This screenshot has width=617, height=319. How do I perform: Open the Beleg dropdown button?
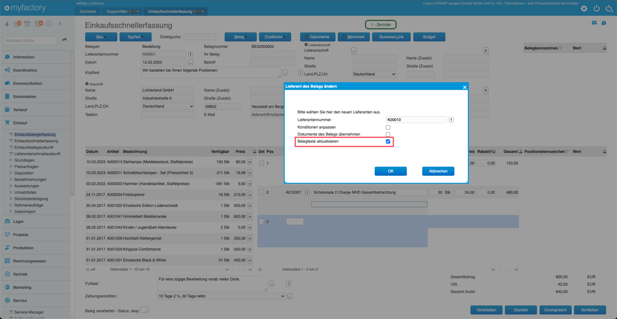coord(241,37)
